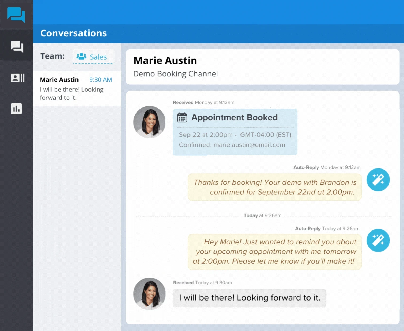Open the Contacts sidebar icon
Image resolution: width=404 pixels, height=331 pixels.
click(18, 78)
